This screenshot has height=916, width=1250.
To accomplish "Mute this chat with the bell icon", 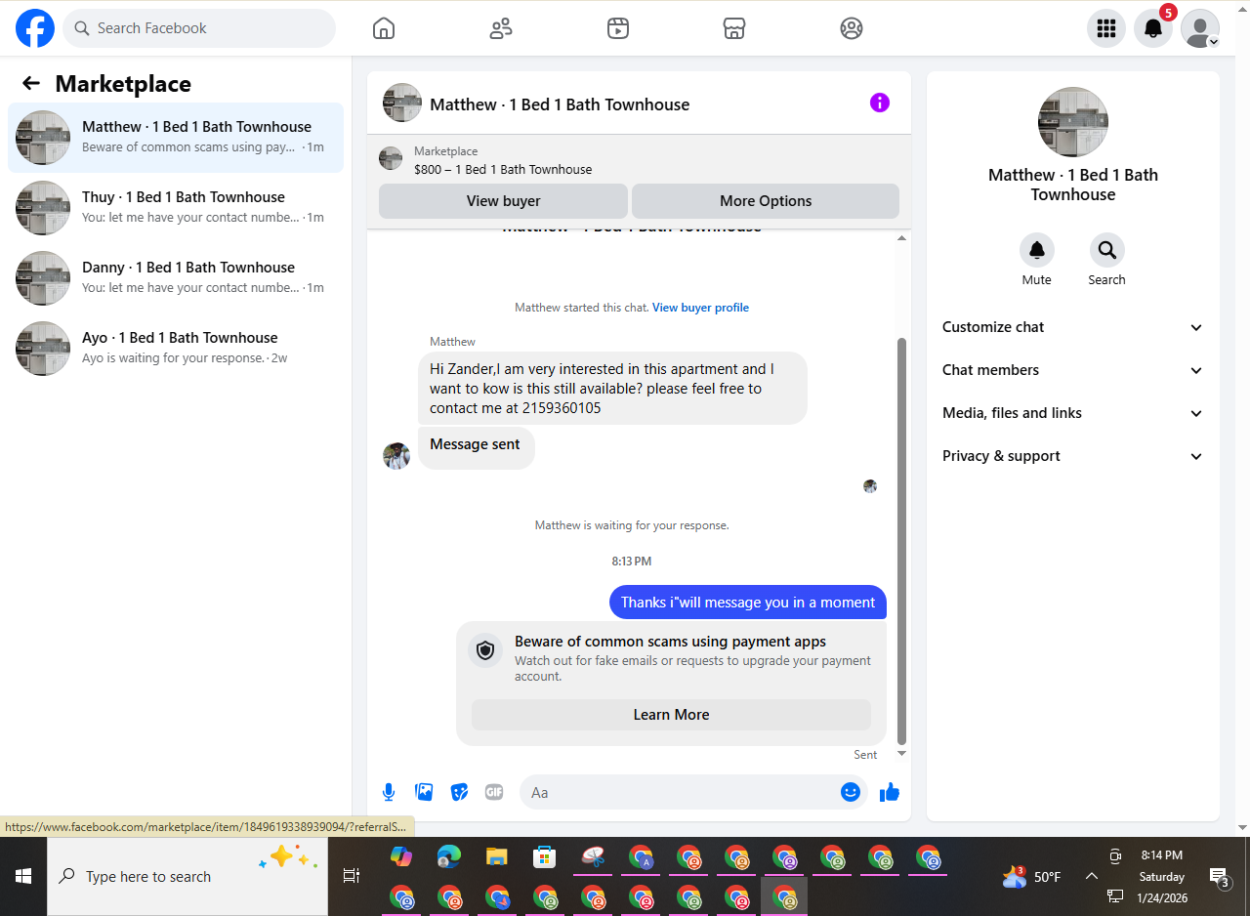I will [x=1037, y=250].
